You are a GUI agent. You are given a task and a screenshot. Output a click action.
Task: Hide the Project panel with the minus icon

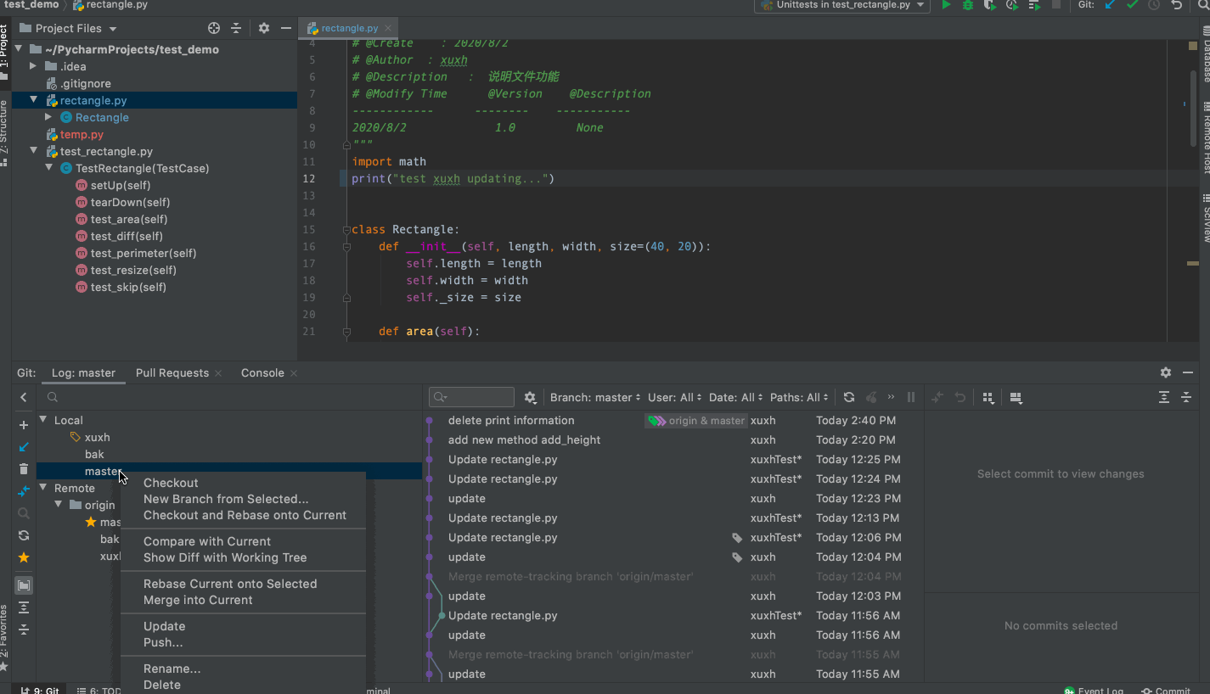tap(286, 28)
